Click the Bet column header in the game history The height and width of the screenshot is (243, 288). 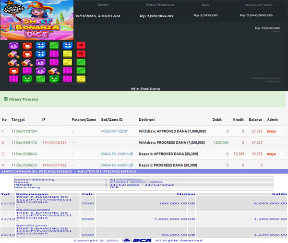[205, 5]
